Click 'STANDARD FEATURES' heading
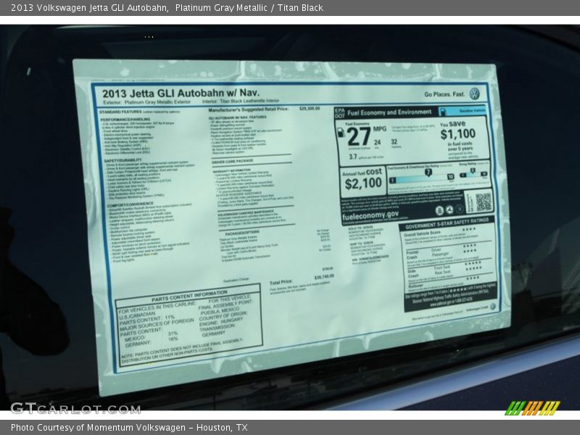This screenshot has height=435, width=580. pyautogui.click(x=120, y=112)
